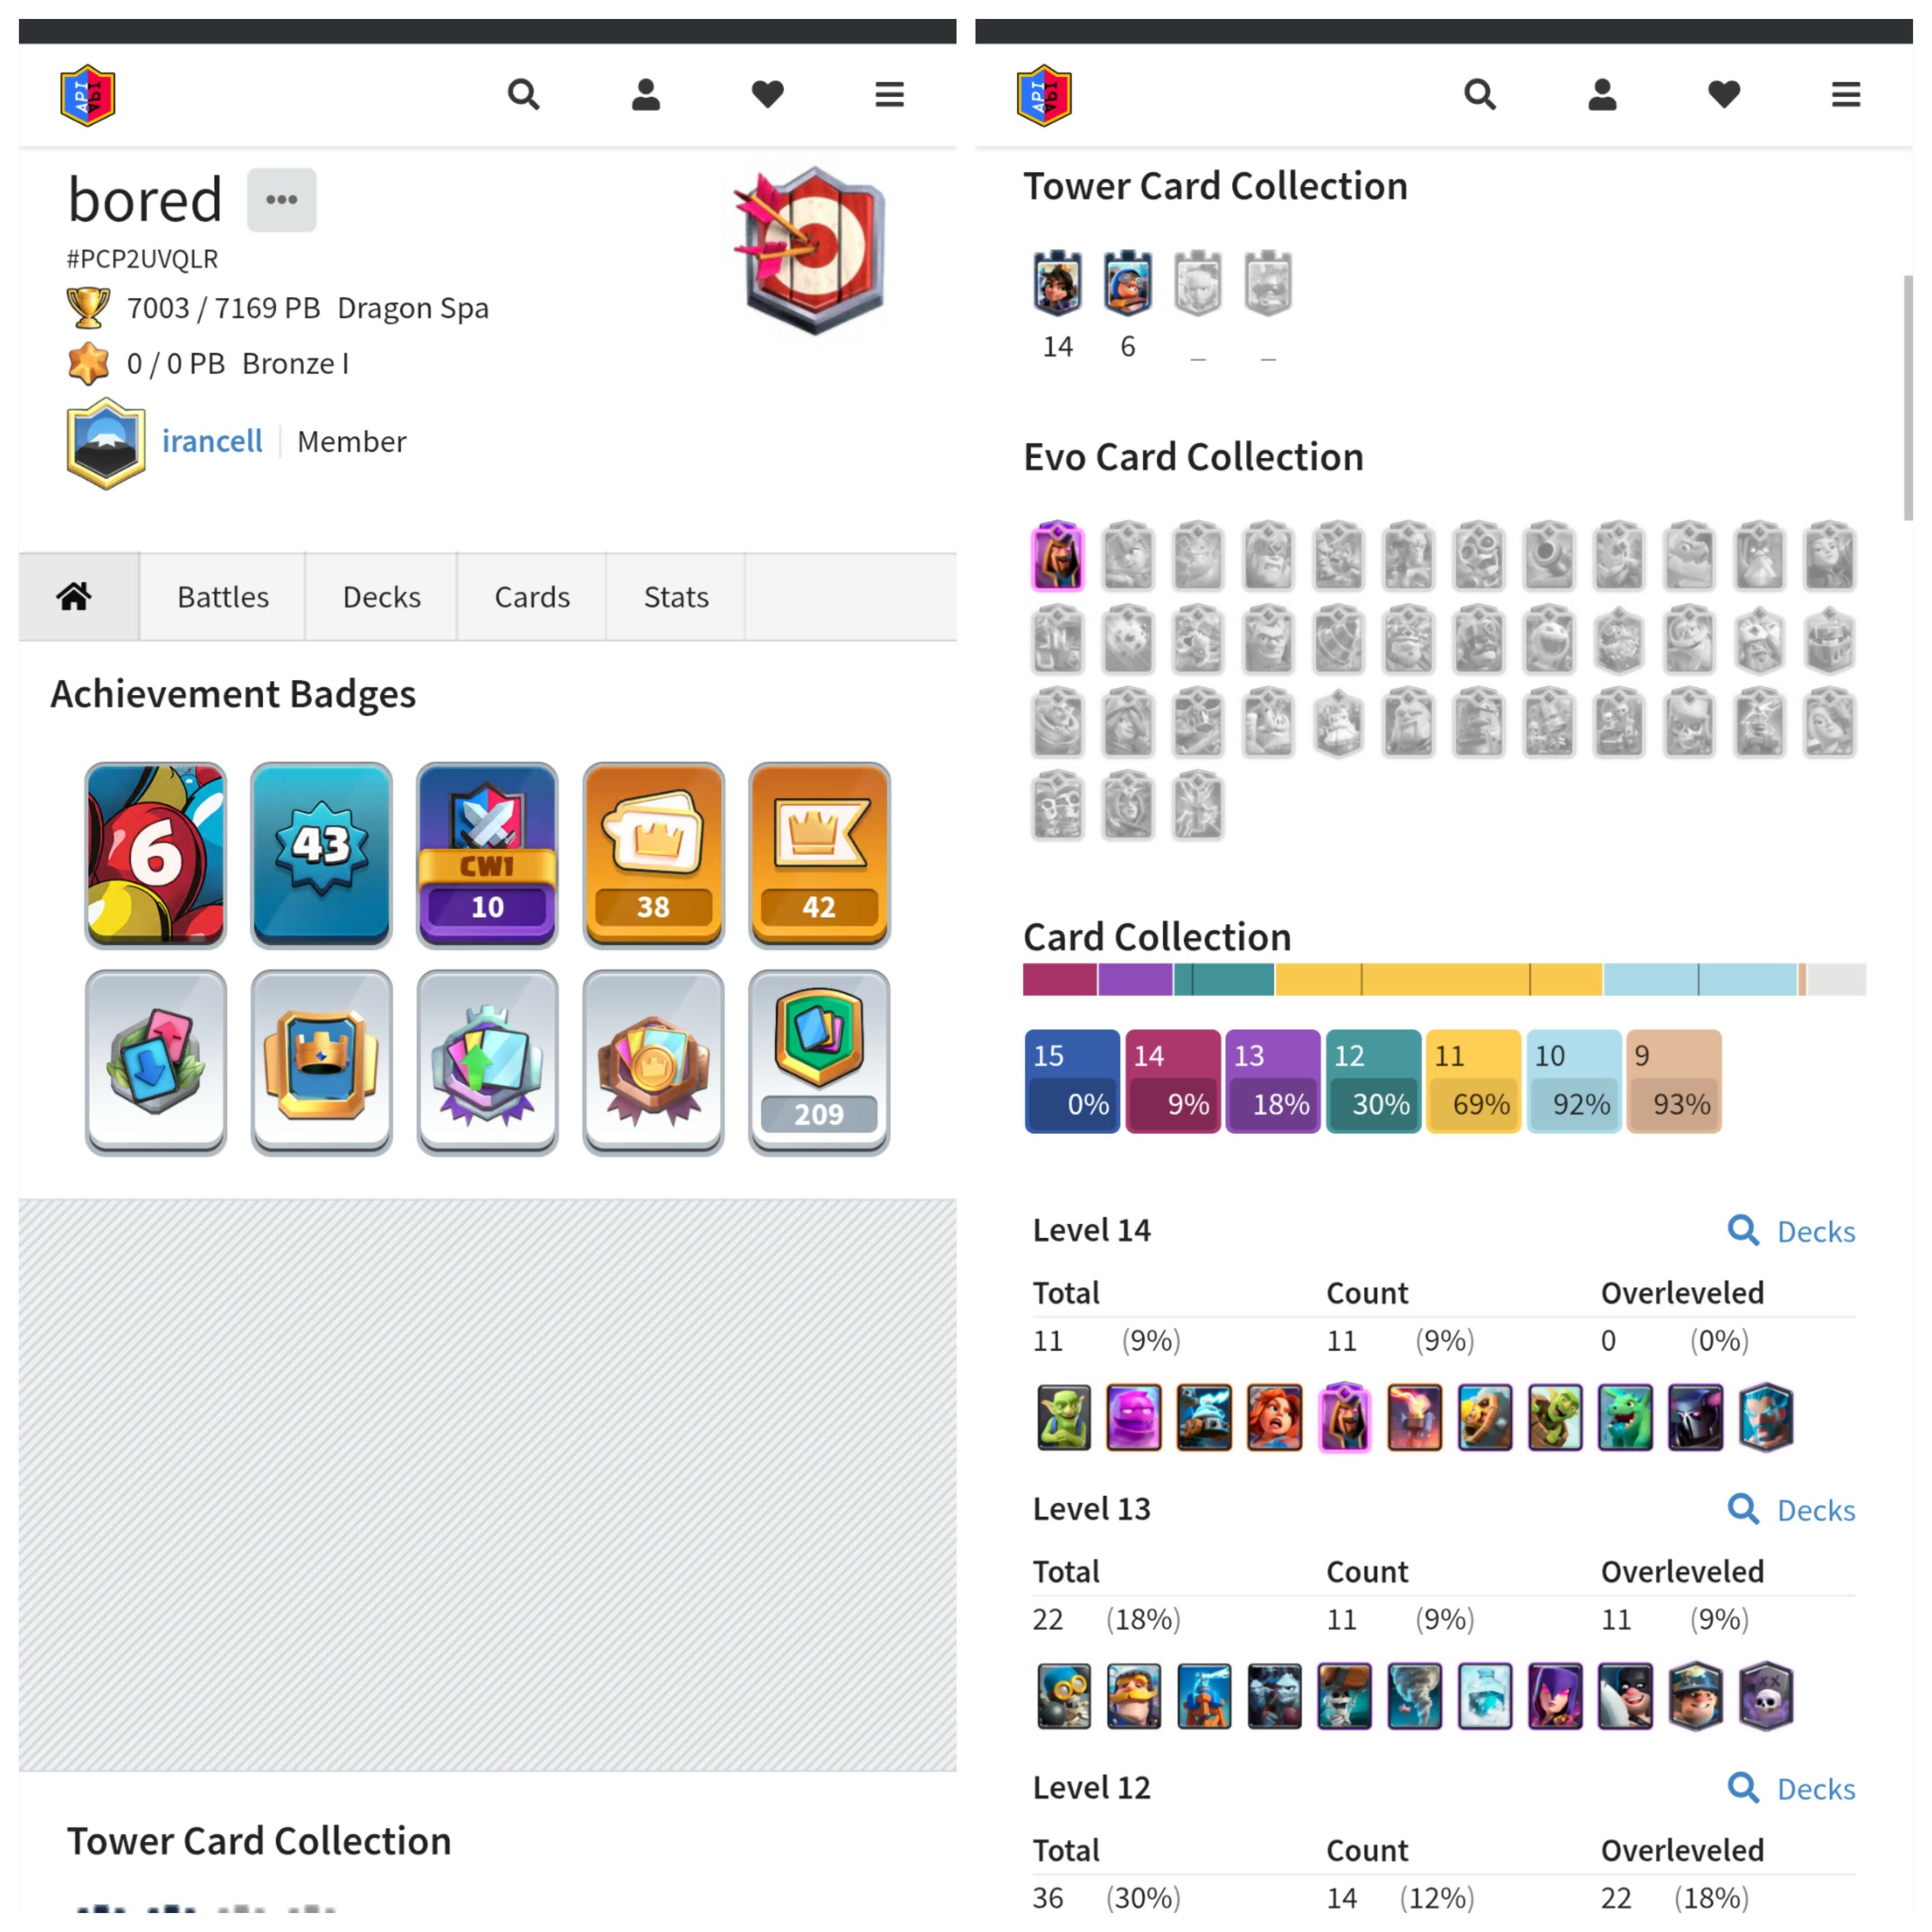Open the Cards tab

coord(532,597)
